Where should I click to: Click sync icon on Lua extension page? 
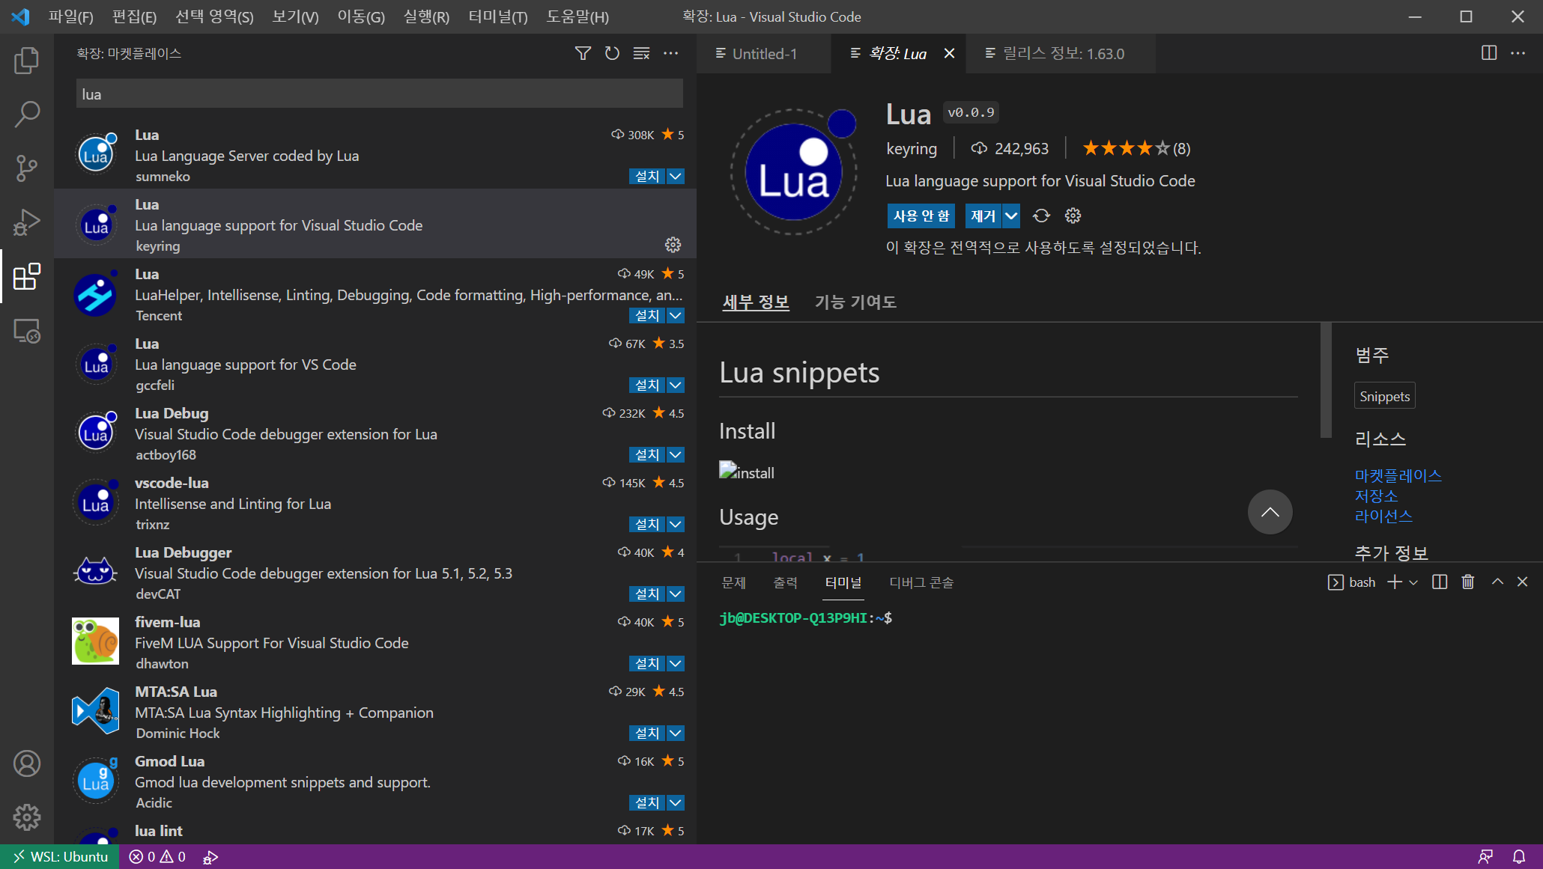(1041, 216)
